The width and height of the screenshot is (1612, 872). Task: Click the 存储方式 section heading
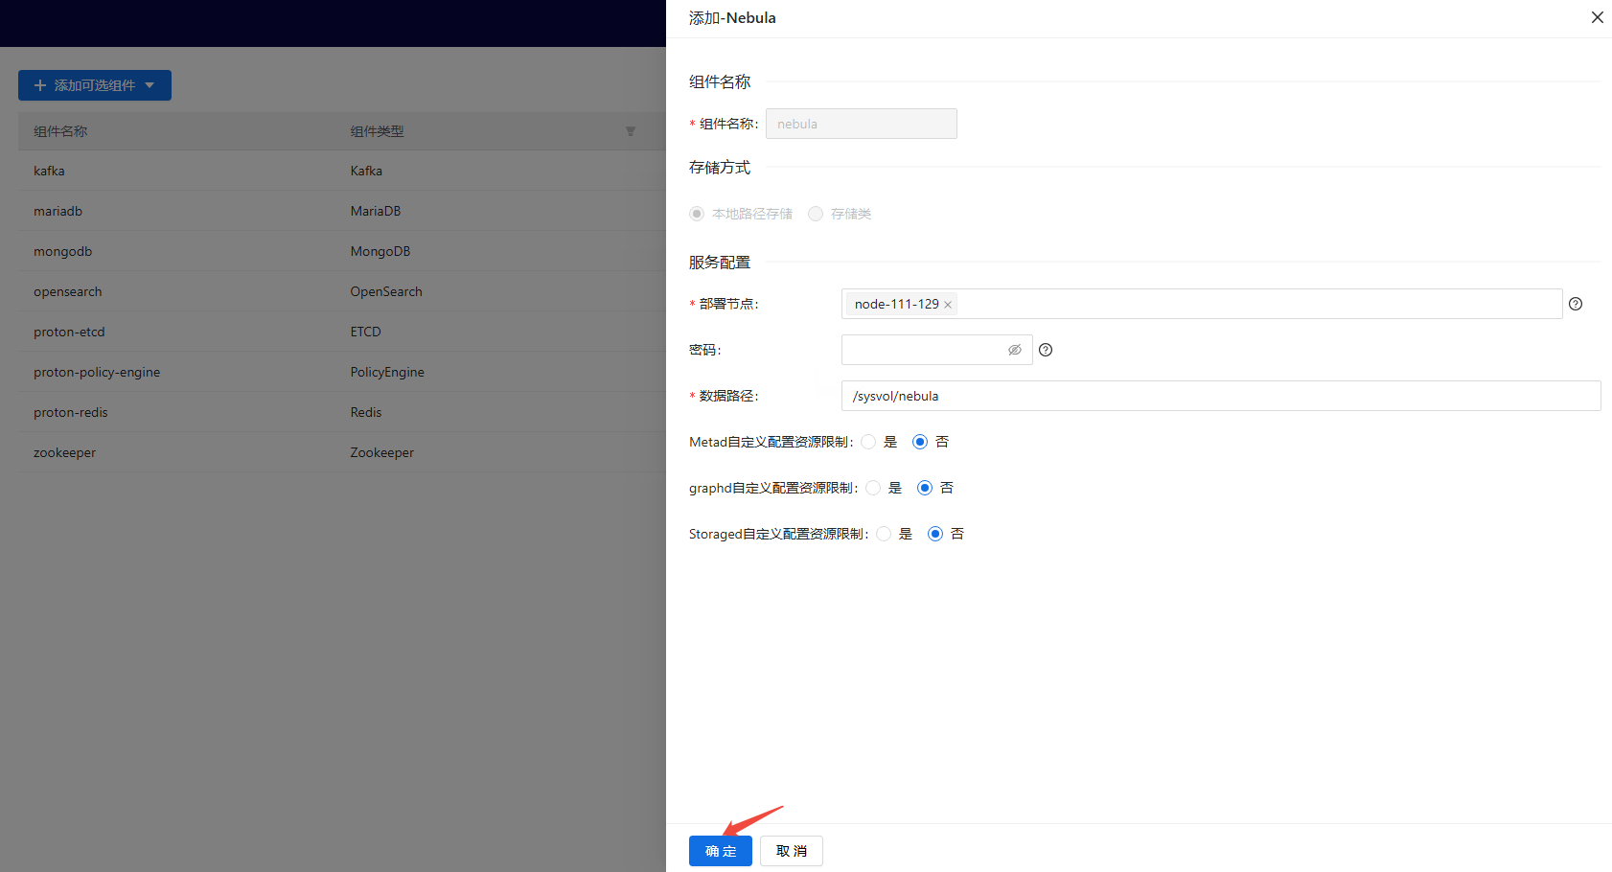click(x=720, y=167)
